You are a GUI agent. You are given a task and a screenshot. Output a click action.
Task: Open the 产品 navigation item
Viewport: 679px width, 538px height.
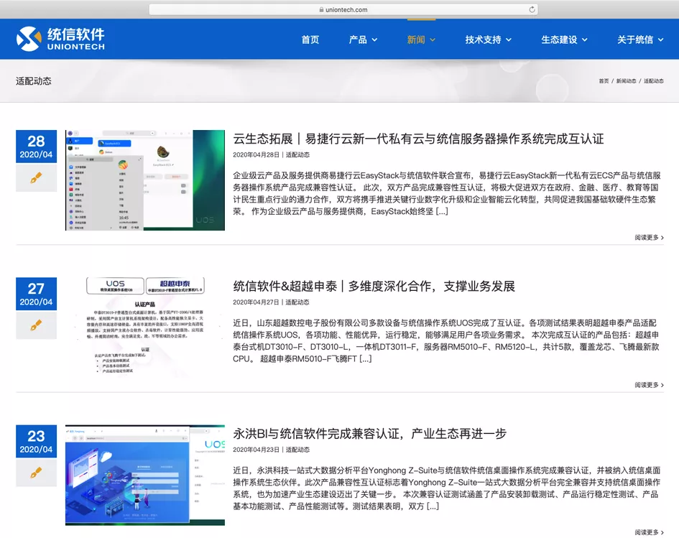(x=358, y=40)
